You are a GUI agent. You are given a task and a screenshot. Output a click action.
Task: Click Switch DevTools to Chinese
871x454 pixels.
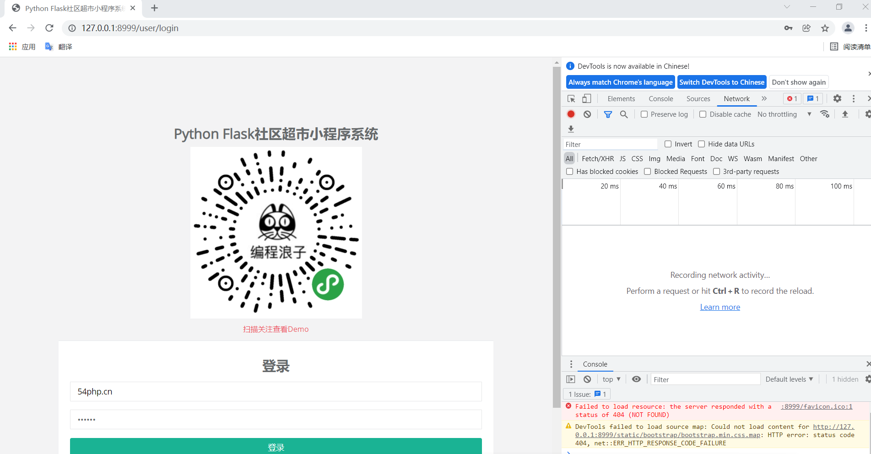722,82
